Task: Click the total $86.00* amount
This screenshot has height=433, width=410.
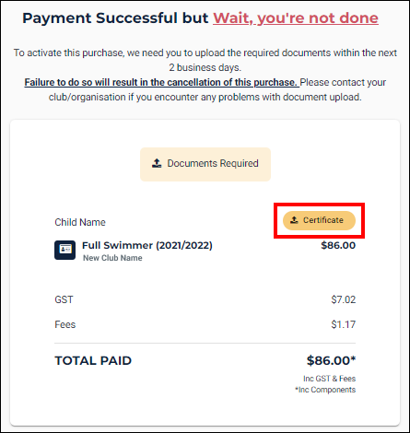Action: (331, 360)
